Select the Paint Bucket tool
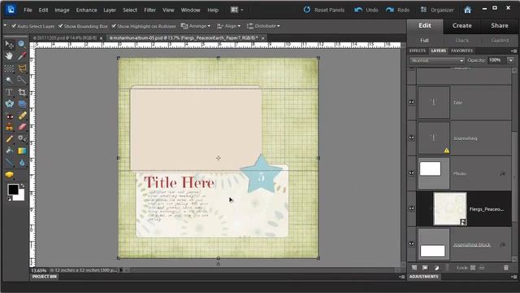This screenshot has height=293, width=520. [9, 151]
